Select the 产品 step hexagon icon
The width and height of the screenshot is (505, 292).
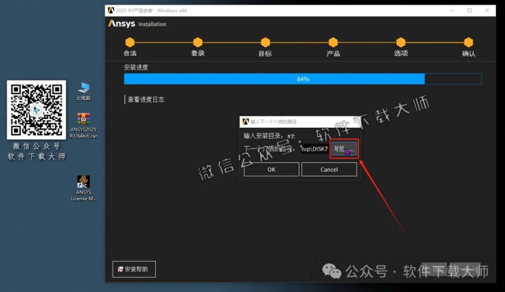click(333, 43)
